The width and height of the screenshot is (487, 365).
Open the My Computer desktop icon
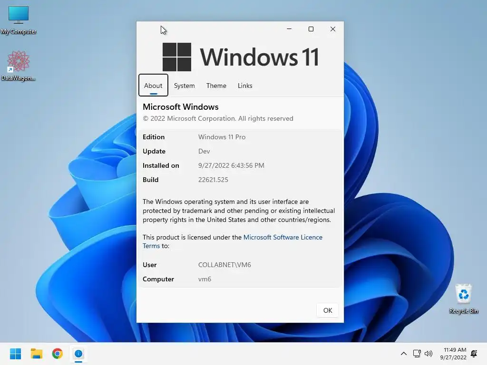19,20
